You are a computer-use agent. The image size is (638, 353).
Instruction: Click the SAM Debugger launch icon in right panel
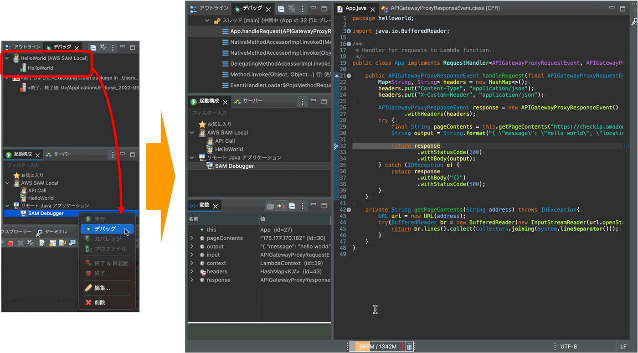point(210,166)
